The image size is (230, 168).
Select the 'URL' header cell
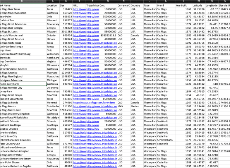click(x=79, y=5)
